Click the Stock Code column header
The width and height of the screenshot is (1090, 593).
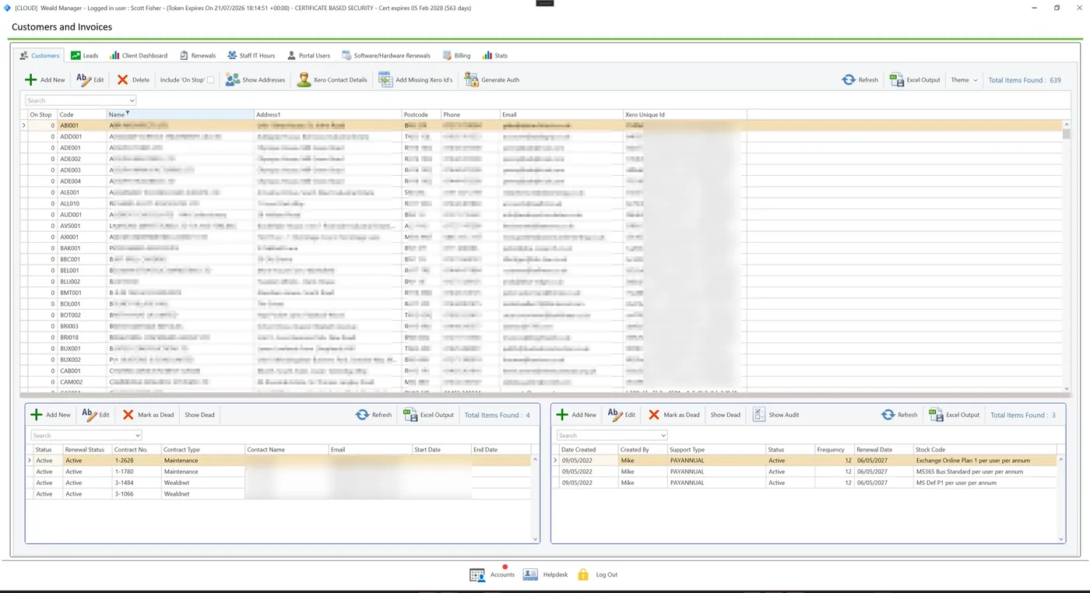click(x=985, y=449)
